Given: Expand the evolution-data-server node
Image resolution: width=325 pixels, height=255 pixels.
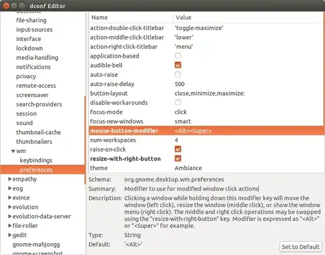Looking at the screenshot, I should (x=10, y=217).
